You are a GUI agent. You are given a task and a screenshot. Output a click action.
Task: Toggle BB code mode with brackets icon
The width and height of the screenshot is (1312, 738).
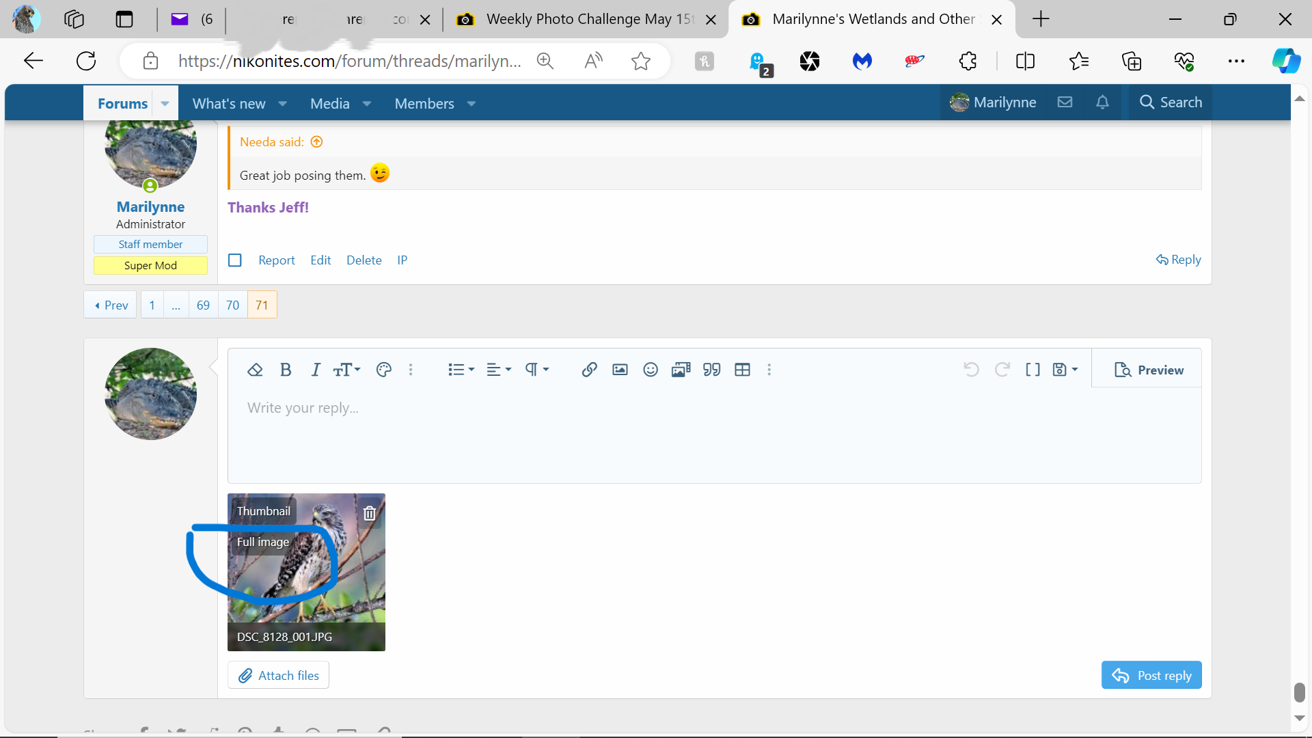coord(1033,370)
